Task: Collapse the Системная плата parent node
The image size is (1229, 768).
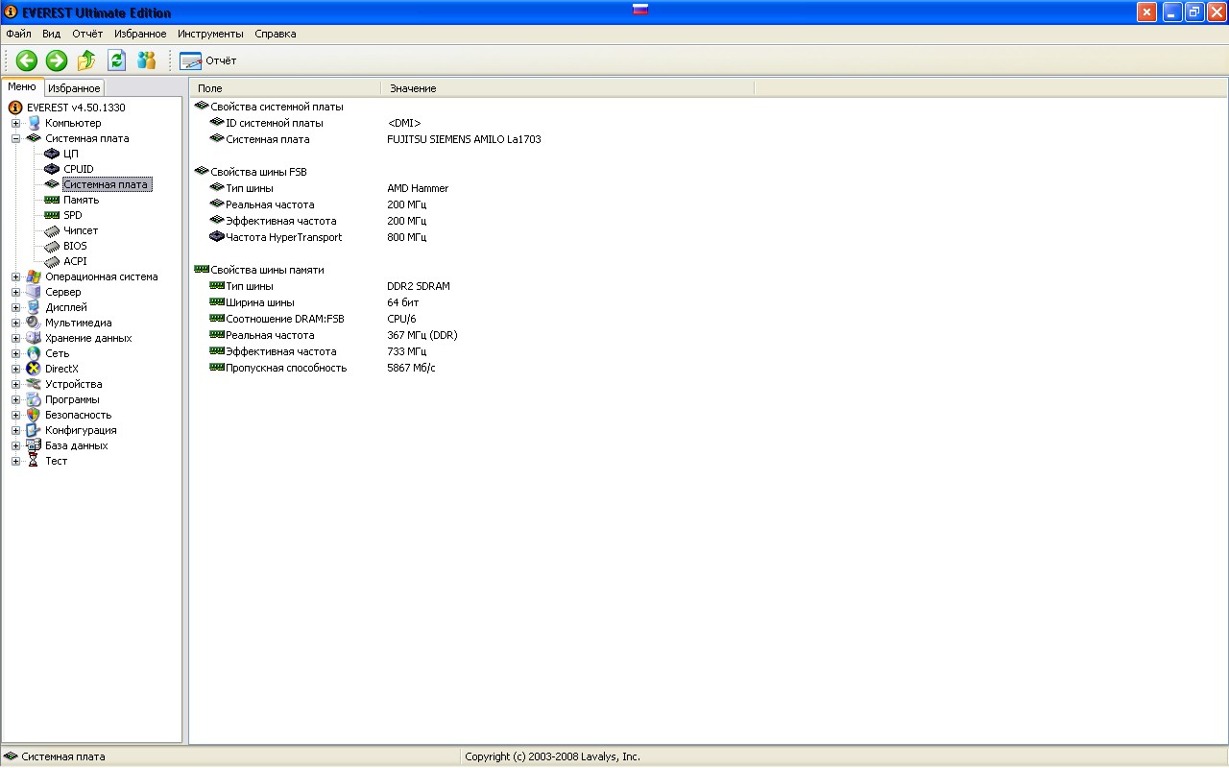Action: click(15, 138)
